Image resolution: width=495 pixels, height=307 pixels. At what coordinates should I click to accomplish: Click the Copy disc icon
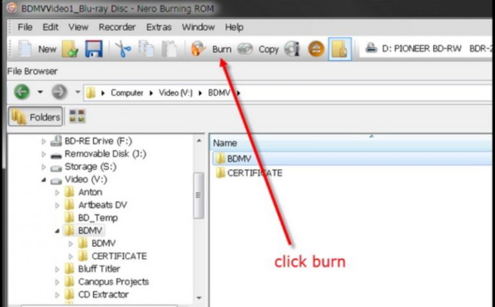(x=245, y=49)
